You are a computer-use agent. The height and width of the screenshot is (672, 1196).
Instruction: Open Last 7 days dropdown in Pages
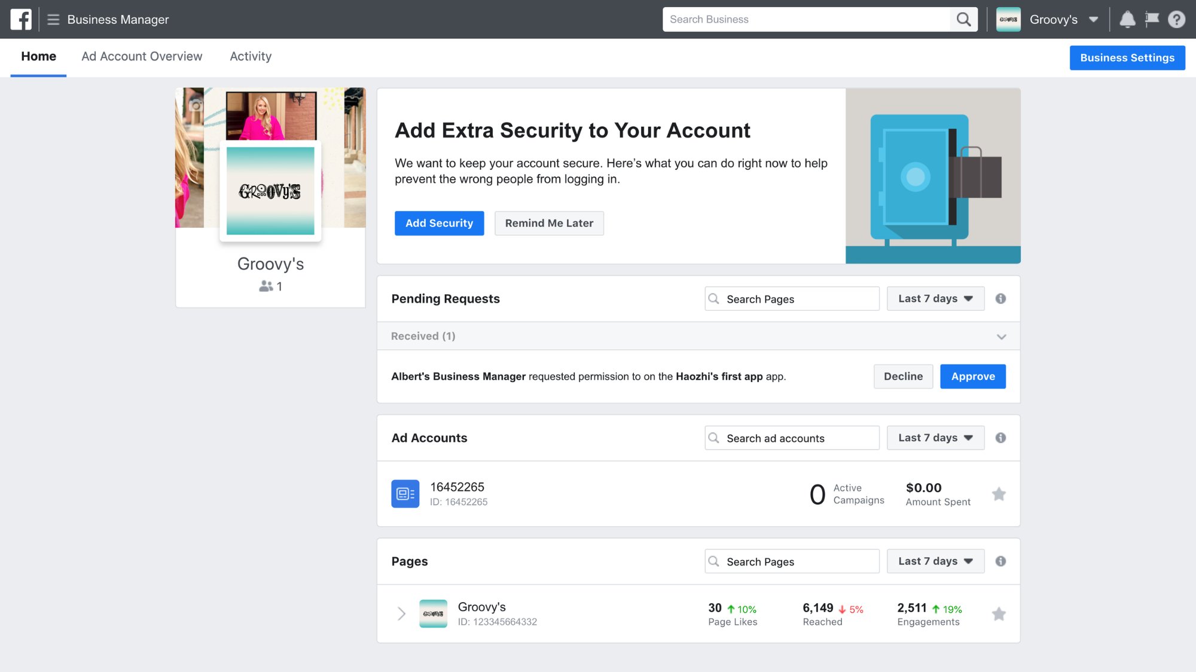(x=935, y=561)
